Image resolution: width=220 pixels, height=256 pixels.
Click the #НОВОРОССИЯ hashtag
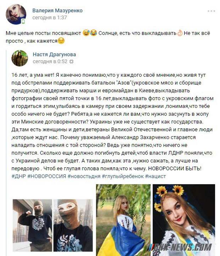(47, 176)
